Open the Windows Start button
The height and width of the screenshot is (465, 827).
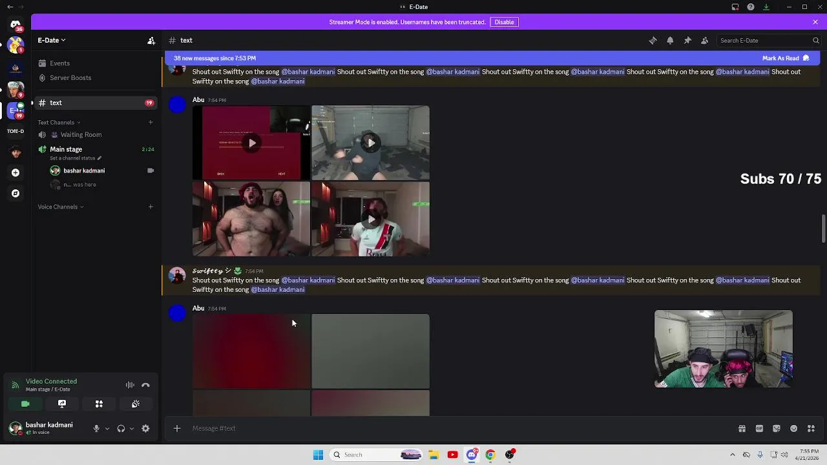click(318, 455)
